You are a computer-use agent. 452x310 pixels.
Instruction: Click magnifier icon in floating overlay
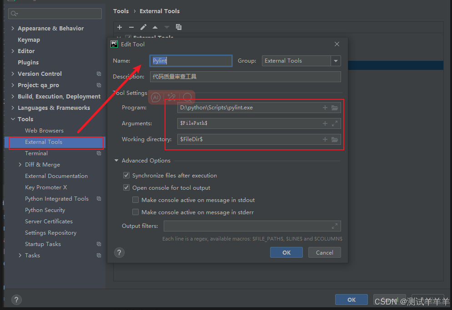point(187,97)
